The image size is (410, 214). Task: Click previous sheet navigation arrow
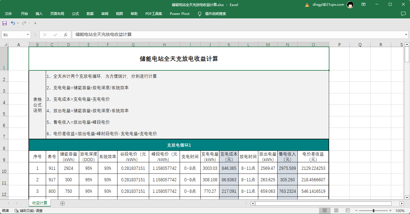coord(8,203)
